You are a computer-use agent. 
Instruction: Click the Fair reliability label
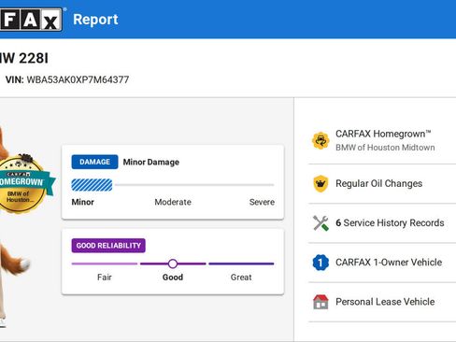(x=105, y=278)
